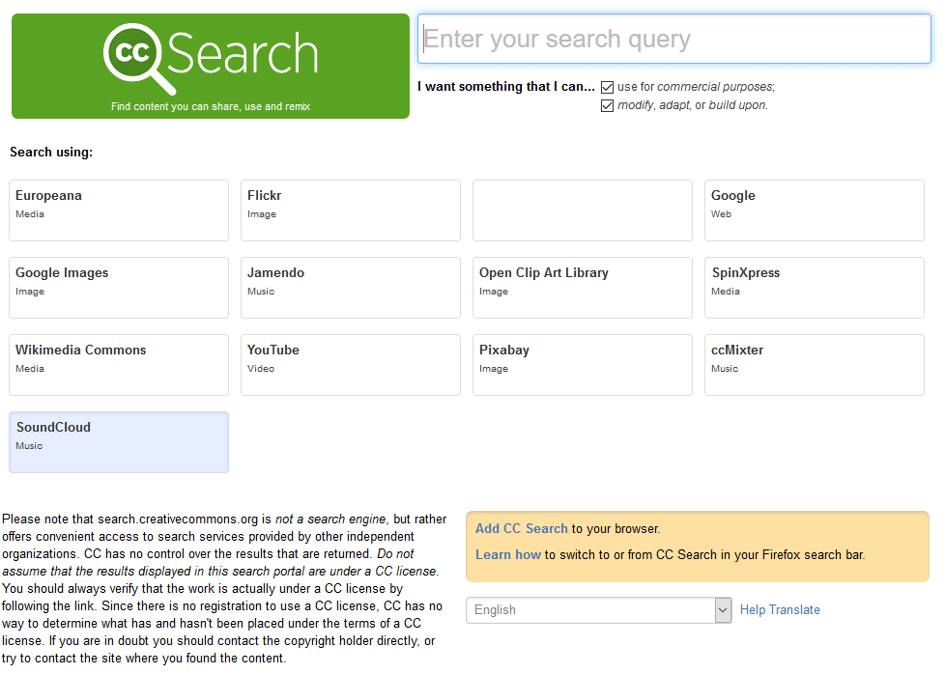Pick Jamendo Music search source
Viewport: 945px width, 674px height.
(x=351, y=288)
